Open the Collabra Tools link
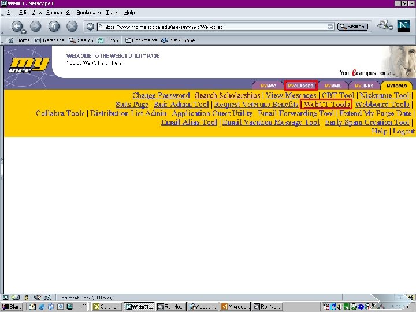The height and width of the screenshot is (312, 416). tap(60, 113)
